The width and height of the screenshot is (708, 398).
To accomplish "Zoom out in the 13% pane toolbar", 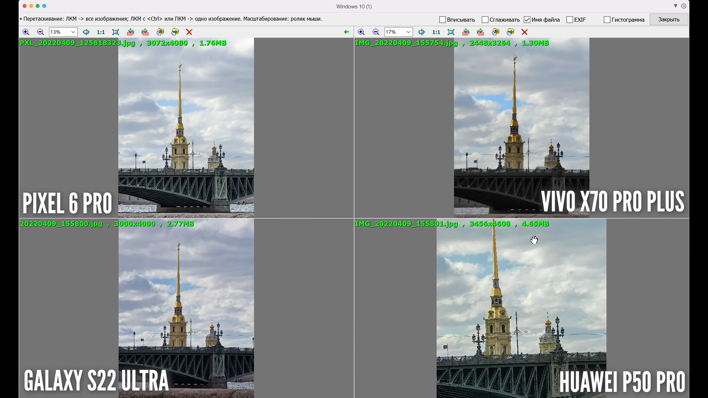I will coord(40,32).
